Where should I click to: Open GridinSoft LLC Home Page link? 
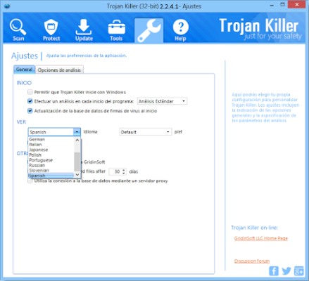click(x=260, y=238)
